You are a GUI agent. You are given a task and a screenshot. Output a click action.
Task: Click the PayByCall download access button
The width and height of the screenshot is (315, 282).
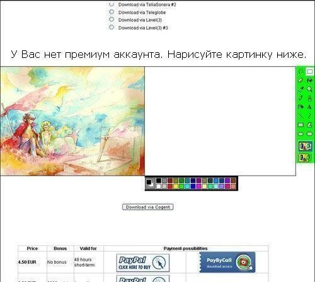[227, 262]
